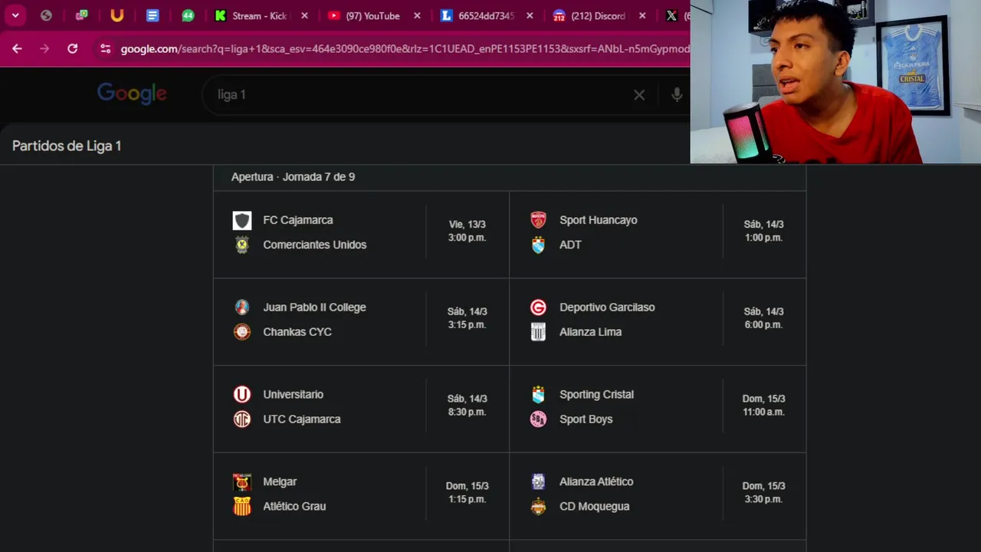The width and height of the screenshot is (981, 552).
Task: Reload the page with the refresh icon
Action: click(x=72, y=48)
